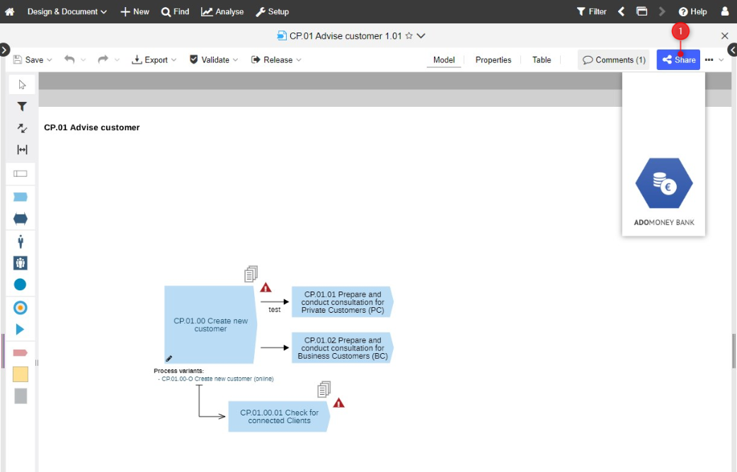The image size is (737, 472).
Task: Expand model title dropdown chevron
Action: [421, 35]
